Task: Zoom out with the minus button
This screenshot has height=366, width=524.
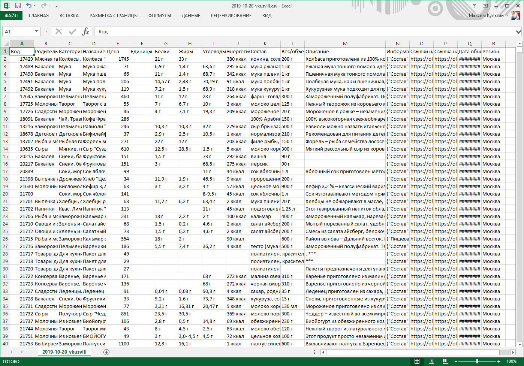Action: [x=455, y=361]
